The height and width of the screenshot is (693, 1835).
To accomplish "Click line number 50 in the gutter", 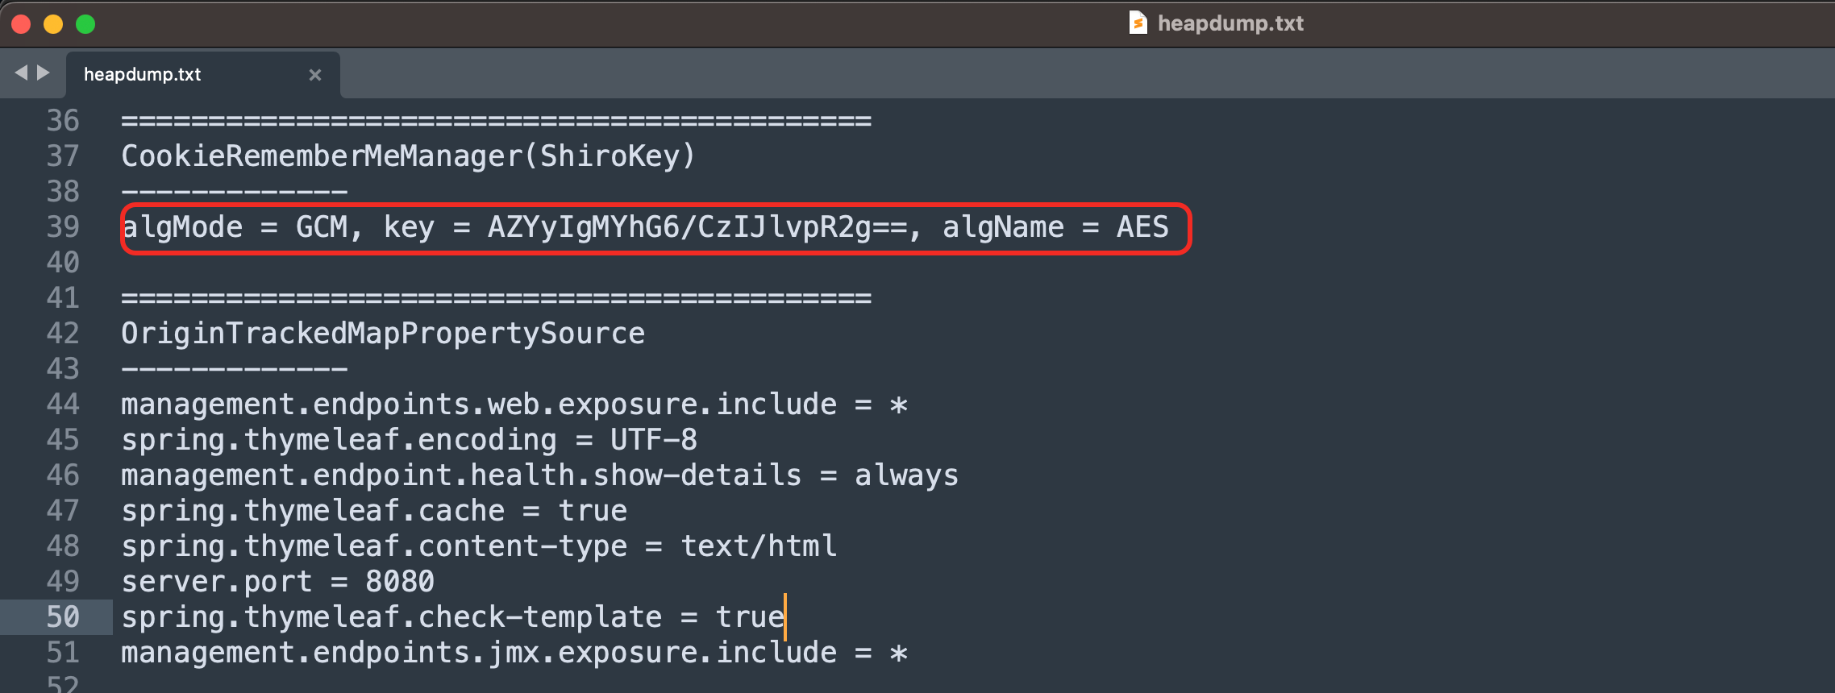I will (x=63, y=617).
